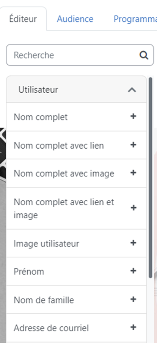
Task: Select the Nom complet label
Action: (41, 117)
